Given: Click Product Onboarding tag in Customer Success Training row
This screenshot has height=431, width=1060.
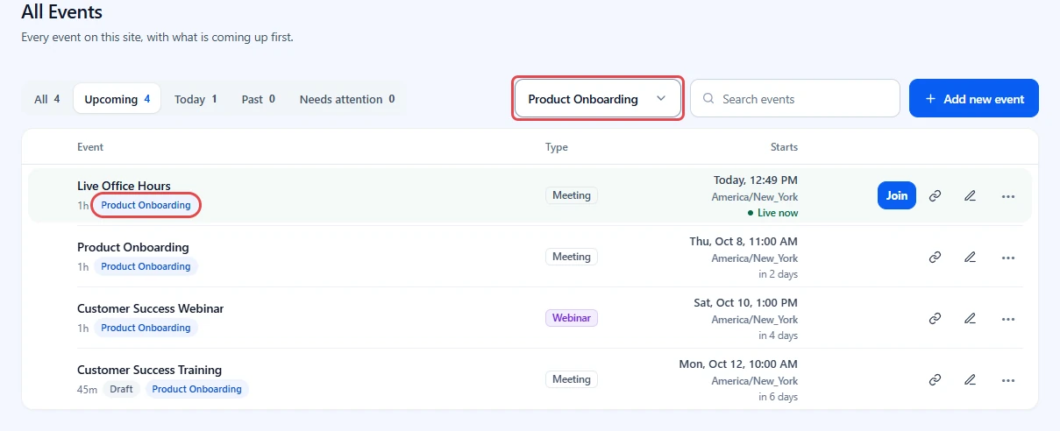Looking at the screenshot, I should pyautogui.click(x=196, y=389).
